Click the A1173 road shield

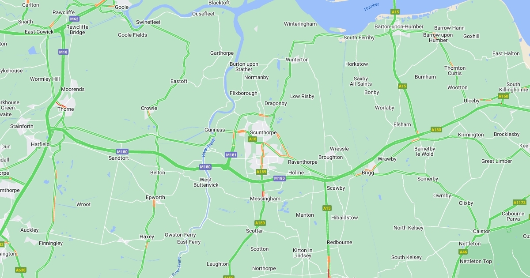[x=519, y=203]
